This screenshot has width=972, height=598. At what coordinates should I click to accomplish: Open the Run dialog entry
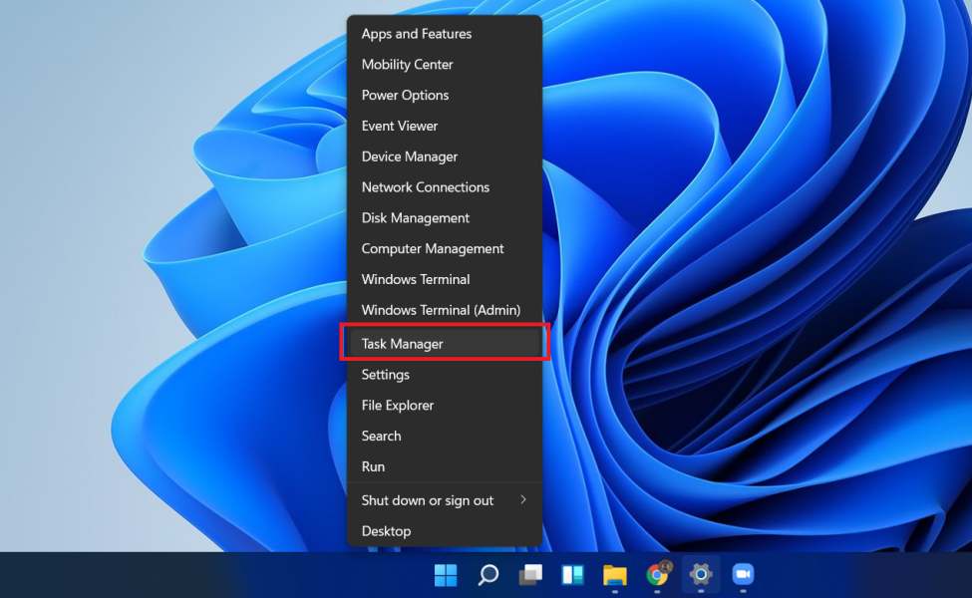(x=445, y=466)
